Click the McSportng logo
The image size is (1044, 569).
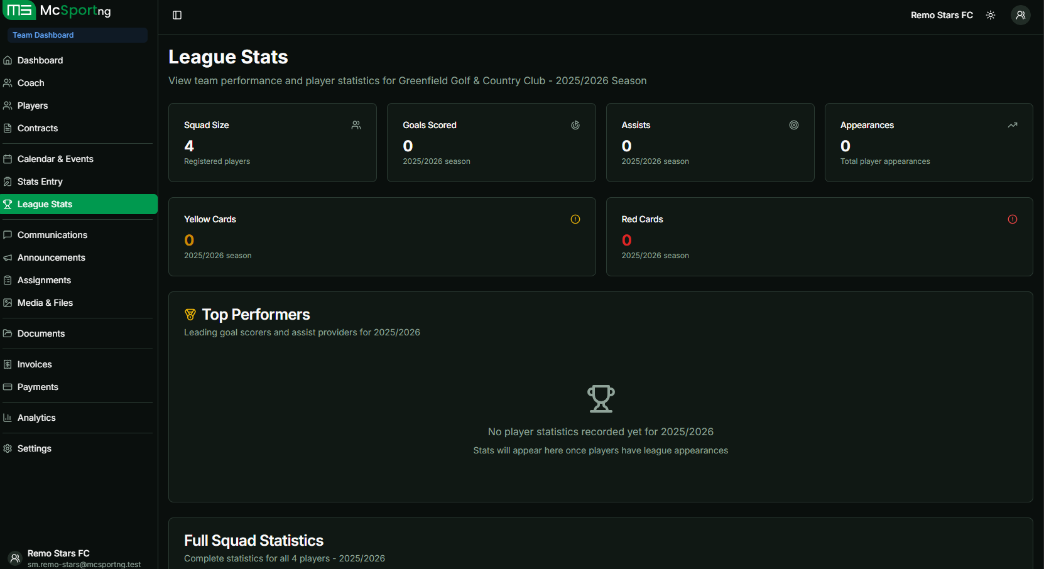coord(58,11)
